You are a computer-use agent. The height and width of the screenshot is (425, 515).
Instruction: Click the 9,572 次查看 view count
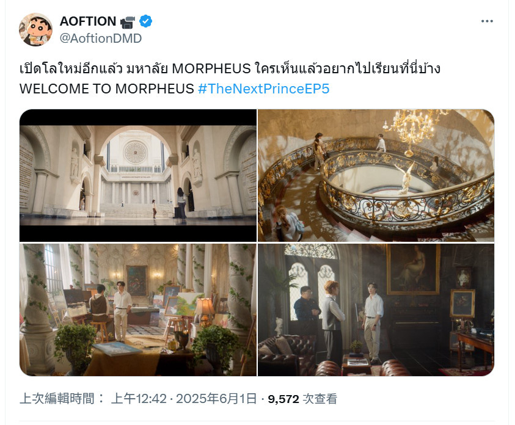(x=302, y=399)
